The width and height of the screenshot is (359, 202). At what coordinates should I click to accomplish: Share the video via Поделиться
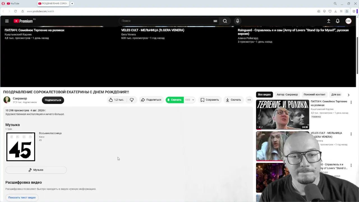(151, 100)
